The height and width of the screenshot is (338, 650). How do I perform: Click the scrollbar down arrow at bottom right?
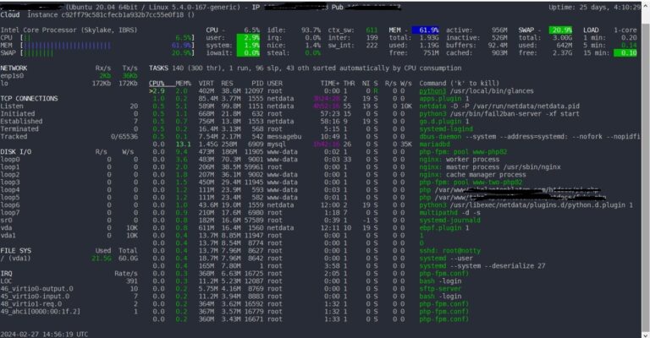(x=646, y=335)
